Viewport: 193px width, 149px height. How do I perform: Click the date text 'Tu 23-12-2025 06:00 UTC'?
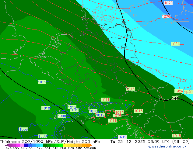coord(141,142)
